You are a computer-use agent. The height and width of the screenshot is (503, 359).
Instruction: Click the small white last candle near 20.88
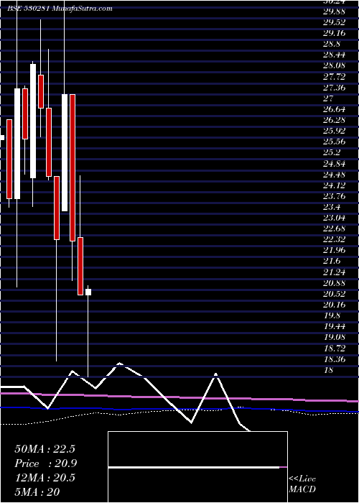(88, 292)
